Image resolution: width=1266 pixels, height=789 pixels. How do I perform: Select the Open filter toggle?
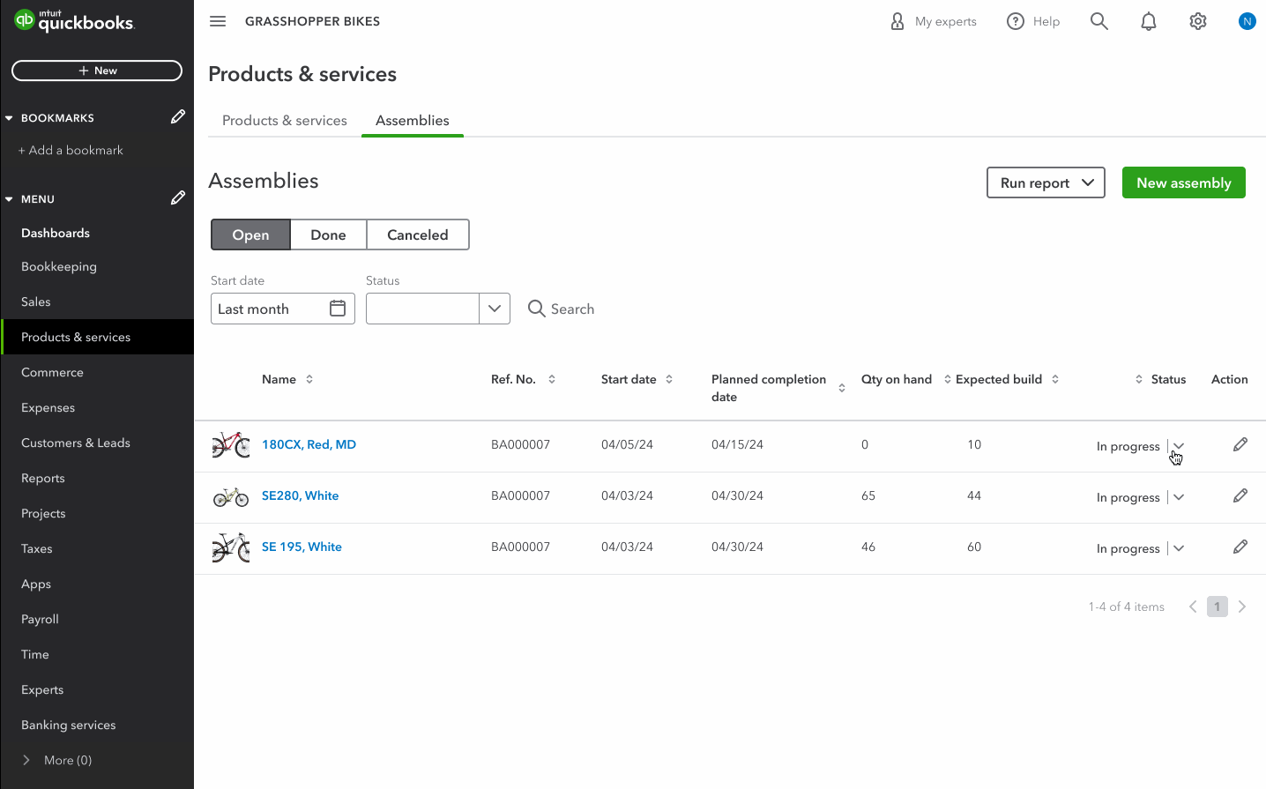pos(250,234)
